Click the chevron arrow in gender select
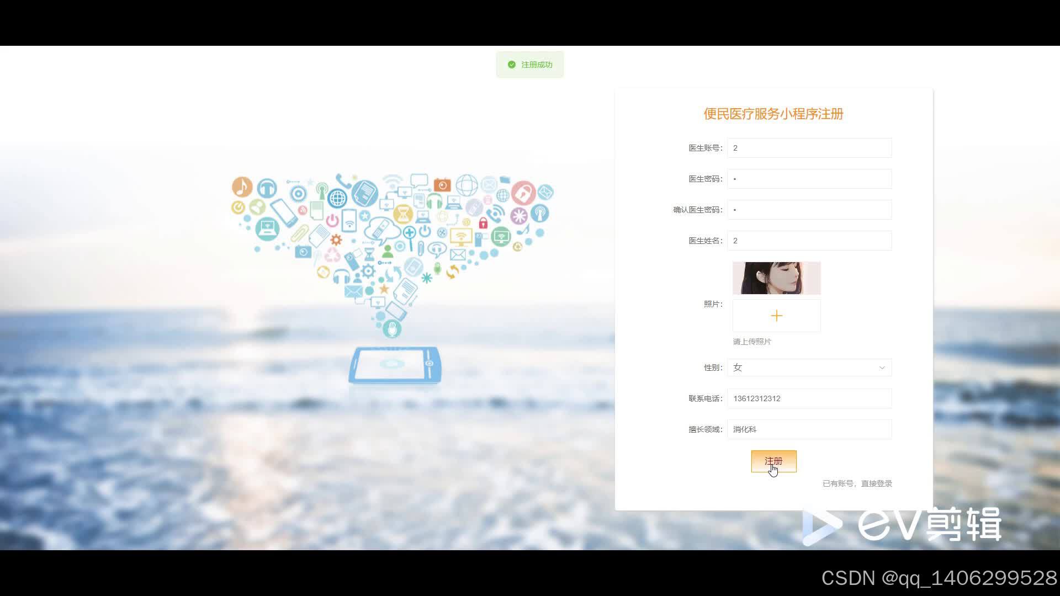This screenshot has height=596, width=1060. pos(882,368)
